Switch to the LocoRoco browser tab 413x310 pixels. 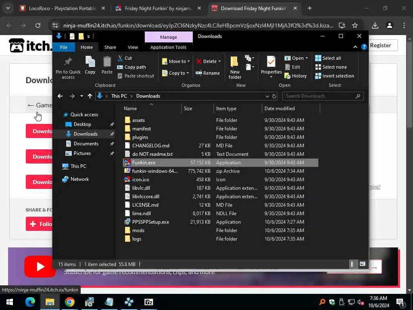pyautogui.click(x=63, y=8)
